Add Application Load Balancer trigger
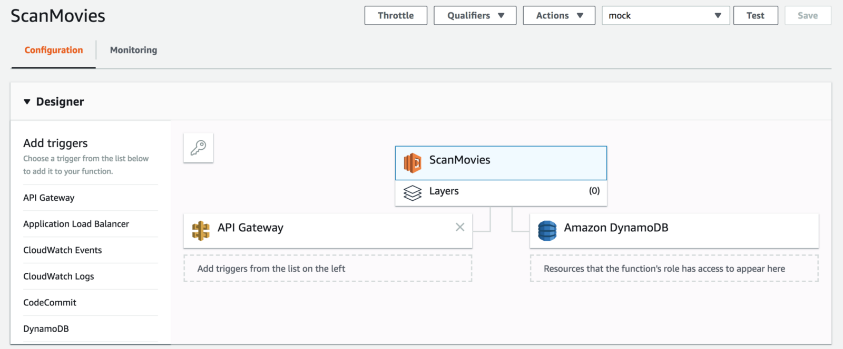843x349 pixels. pyautogui.click(x=76, y=224)
